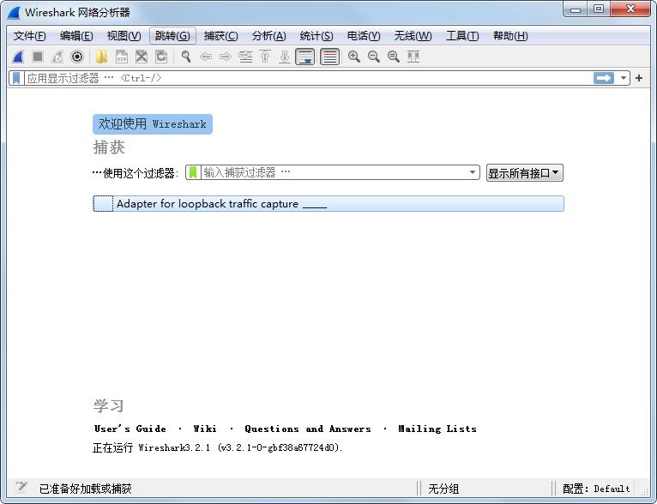The image size is (657, 504).
Task: Open capture options gear icon
Action: pos(77,57)
